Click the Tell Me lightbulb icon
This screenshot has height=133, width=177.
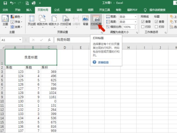(x=145, y=10)
